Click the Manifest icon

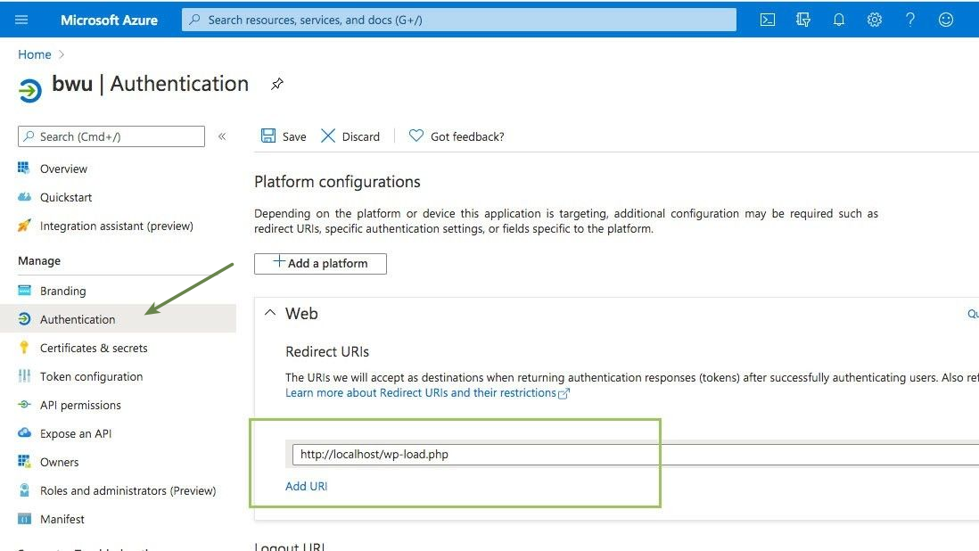click(24, 519)
